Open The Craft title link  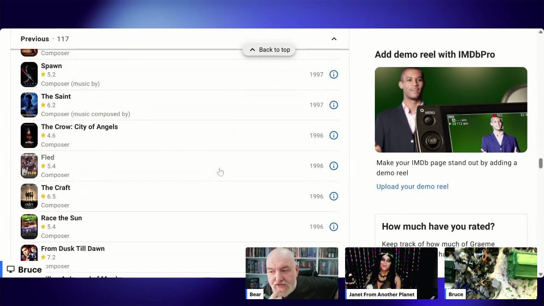[x=56, y=187]
